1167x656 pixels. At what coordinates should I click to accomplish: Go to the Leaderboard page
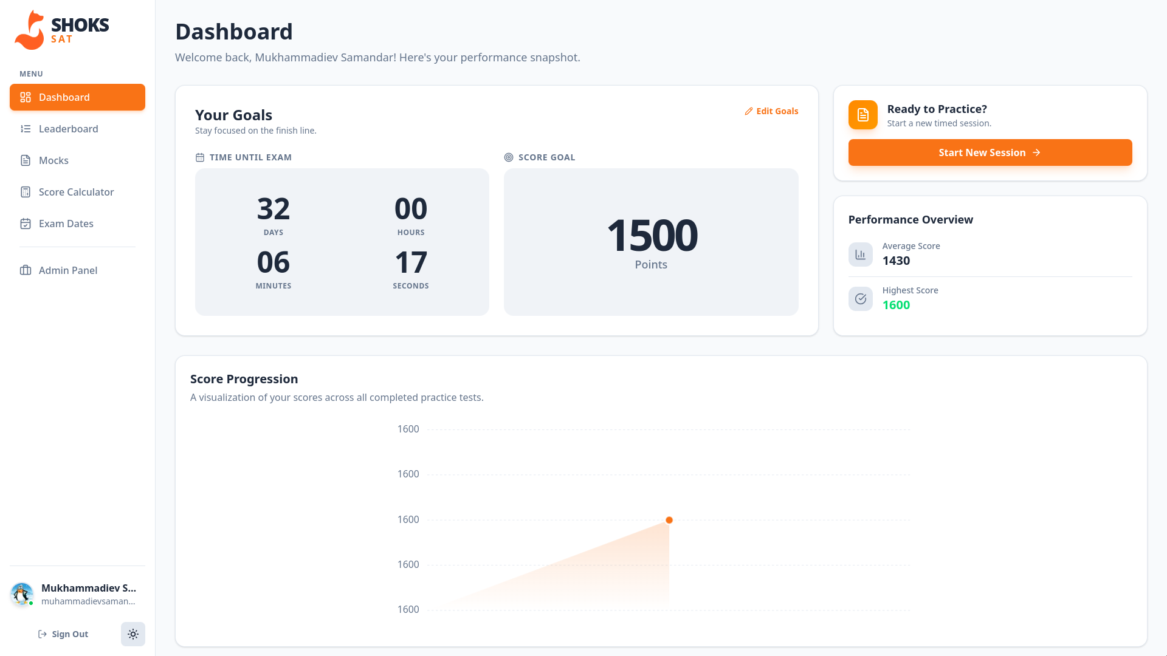pyautogui.click(x=68, y=129)
